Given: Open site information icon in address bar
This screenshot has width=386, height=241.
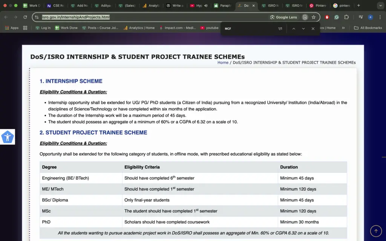Looking at the screenshot, I should pos(37,17).
